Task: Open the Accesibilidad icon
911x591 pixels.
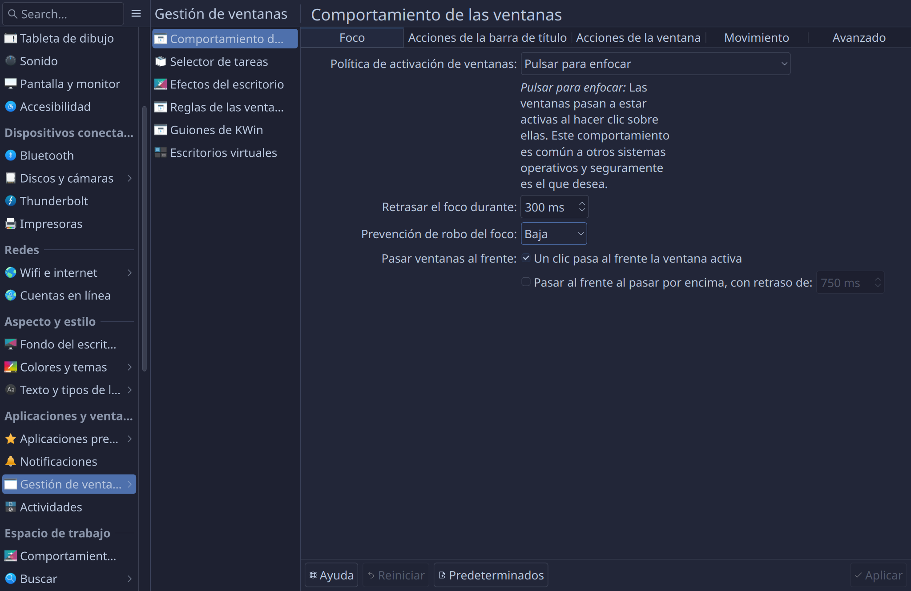Action: tap(11, 107)
